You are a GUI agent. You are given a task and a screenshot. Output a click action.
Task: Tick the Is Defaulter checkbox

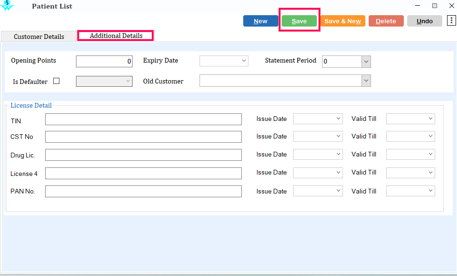coord(56,81)
